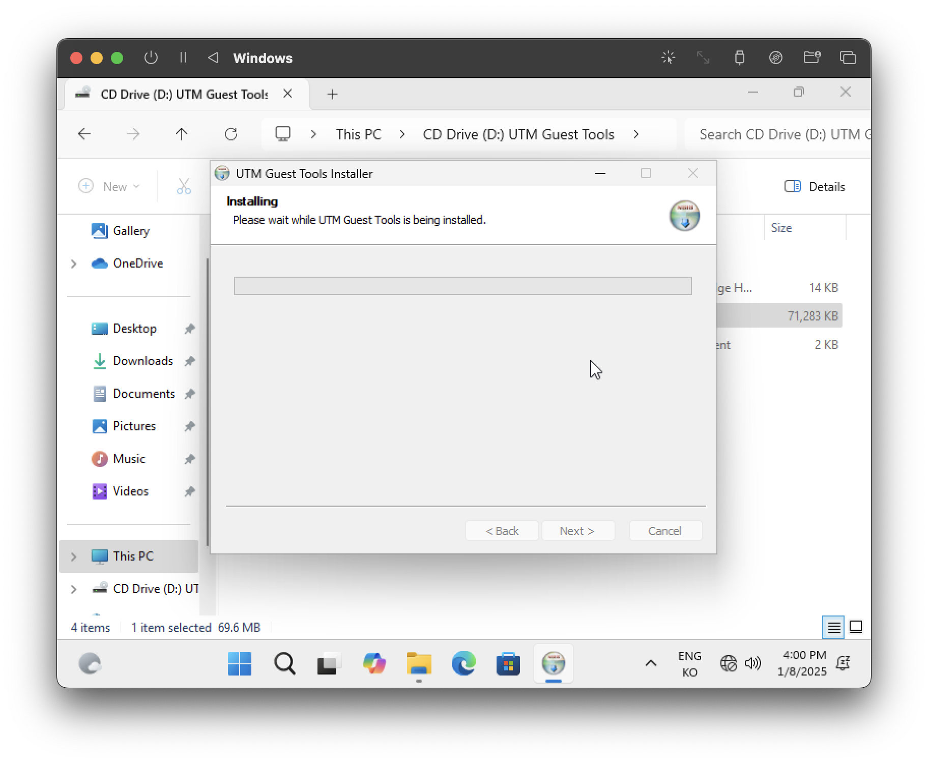Viewport: 928px width, 763px height.
Task: Open the UTM CD/DVD drive icon
Action: (x=775, y=57)
